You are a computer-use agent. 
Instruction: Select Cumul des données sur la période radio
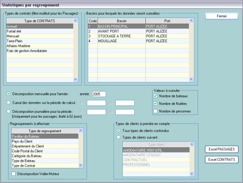pyautogui.click(x=9, y=103)
